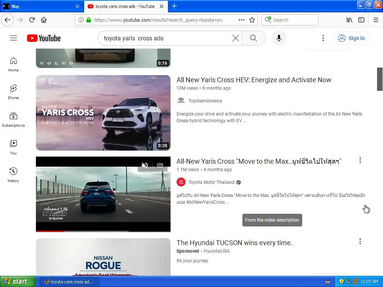Go to Home in sidebar
This screenshot has width=383, height=287.
tap(13, 64)
